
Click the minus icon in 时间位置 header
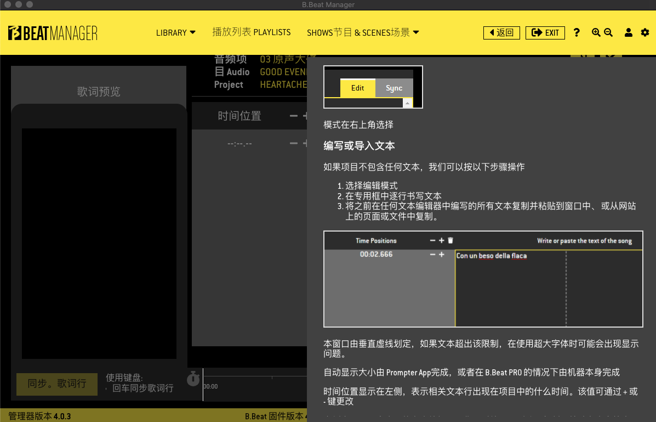click(x=294, y=116)
